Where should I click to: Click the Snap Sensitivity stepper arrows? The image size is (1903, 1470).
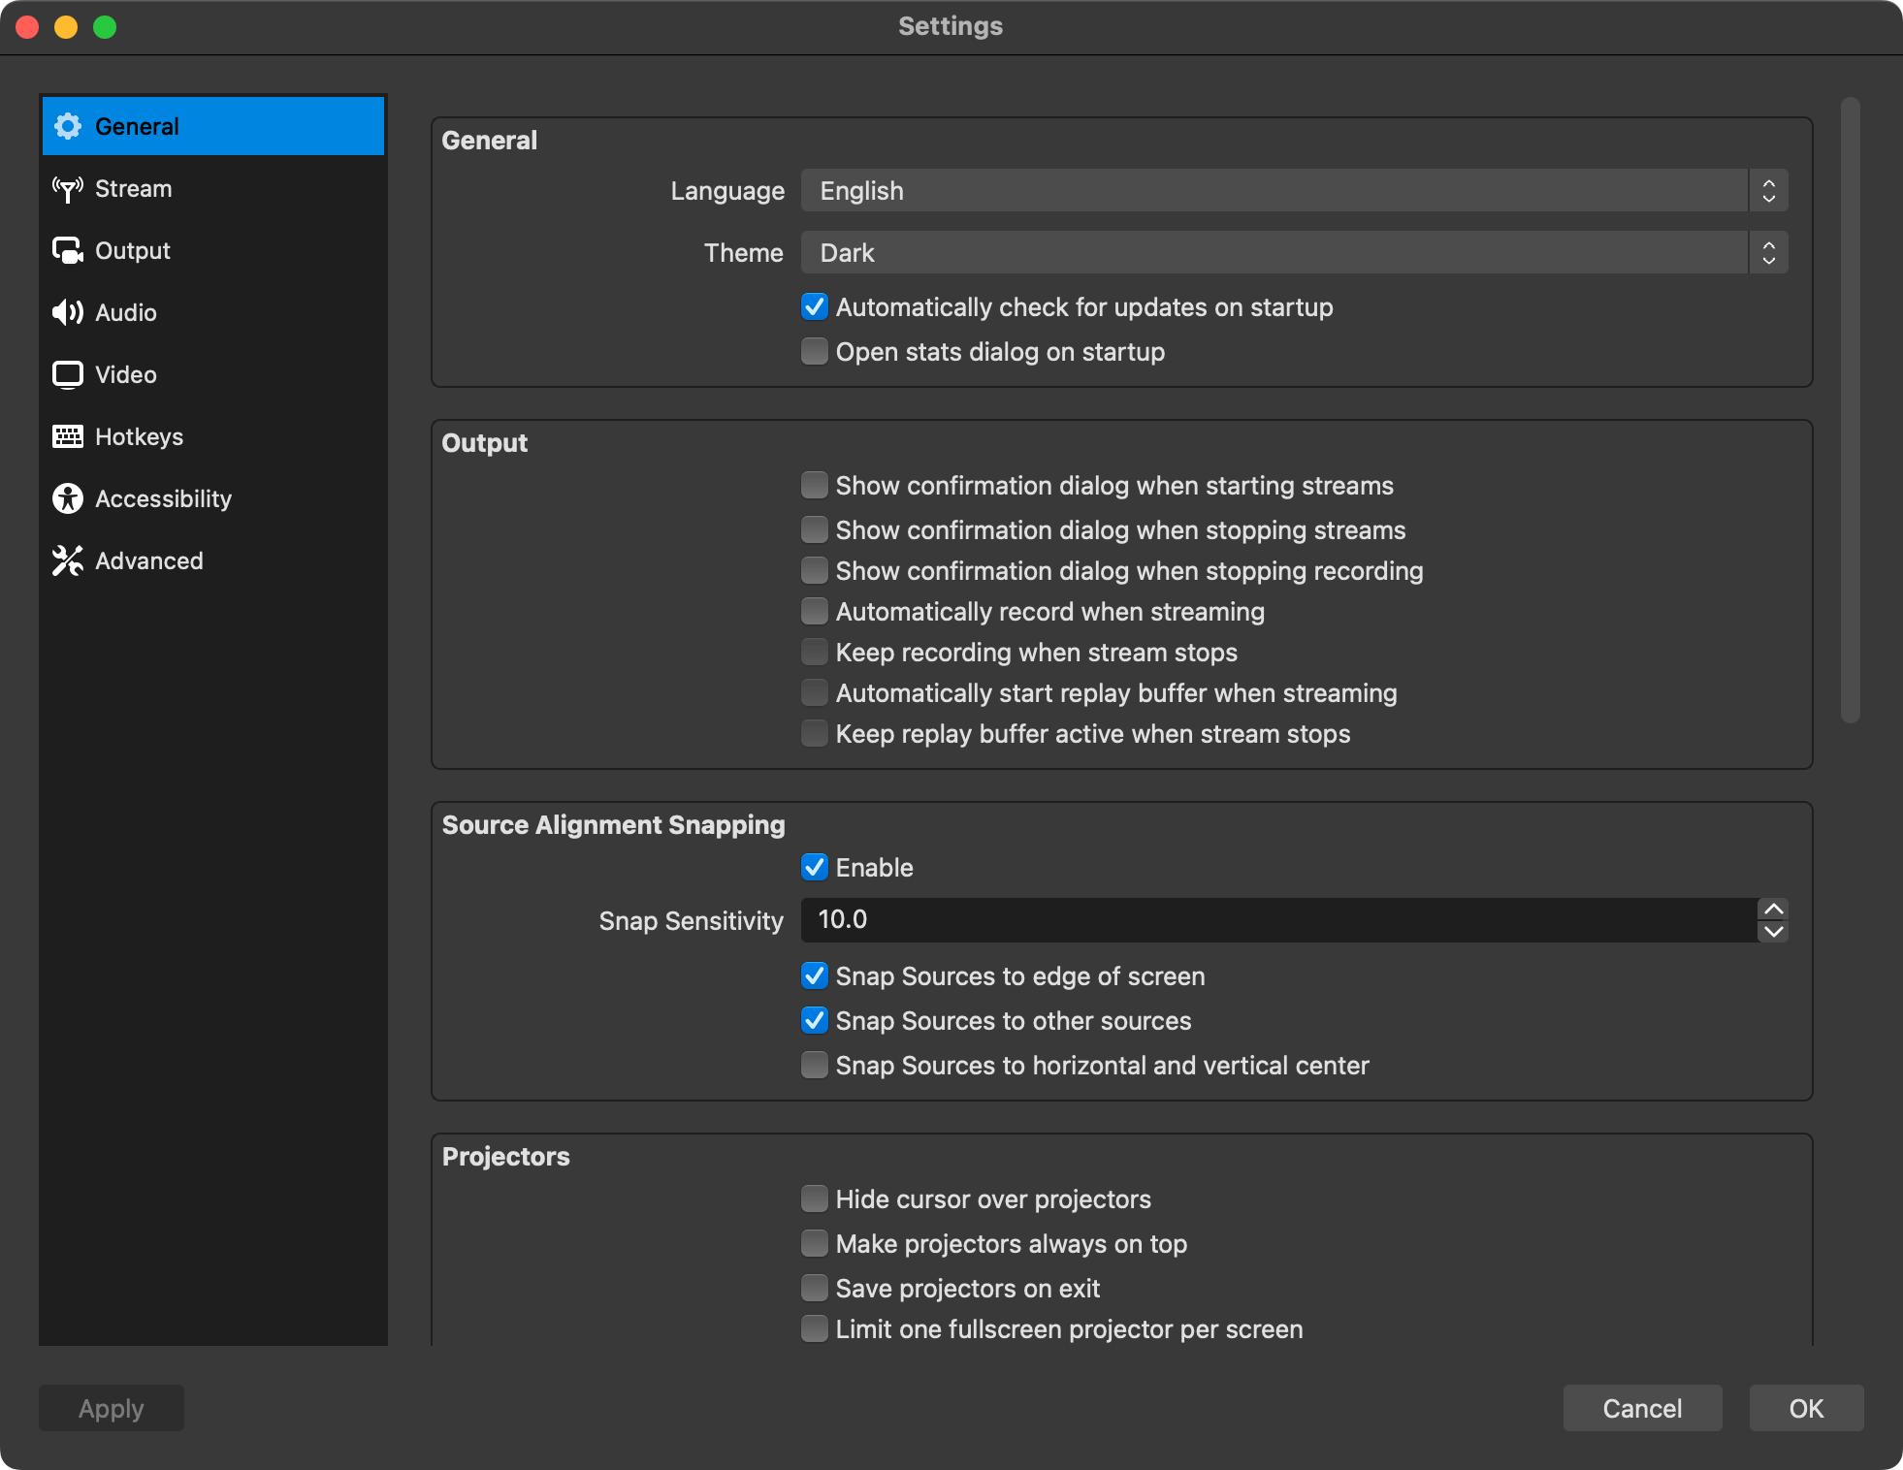1772,919
